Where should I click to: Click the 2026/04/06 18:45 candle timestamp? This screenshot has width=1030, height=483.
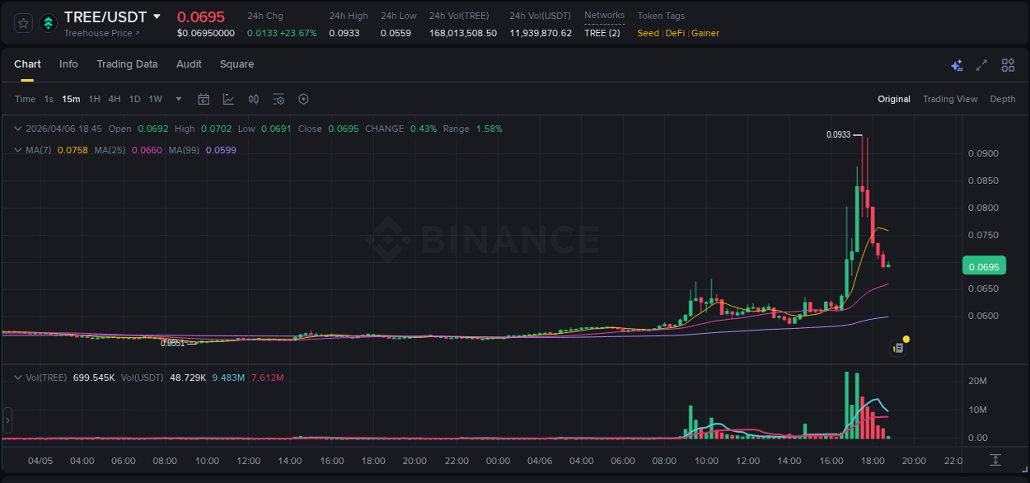[x=63, y=129]
